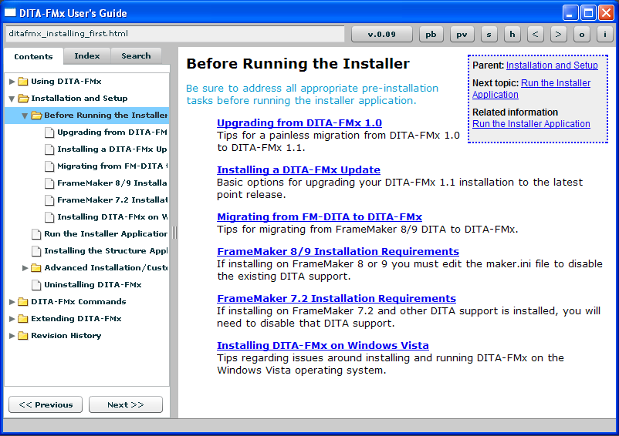Switch to the Contents tab

point(33,57)
